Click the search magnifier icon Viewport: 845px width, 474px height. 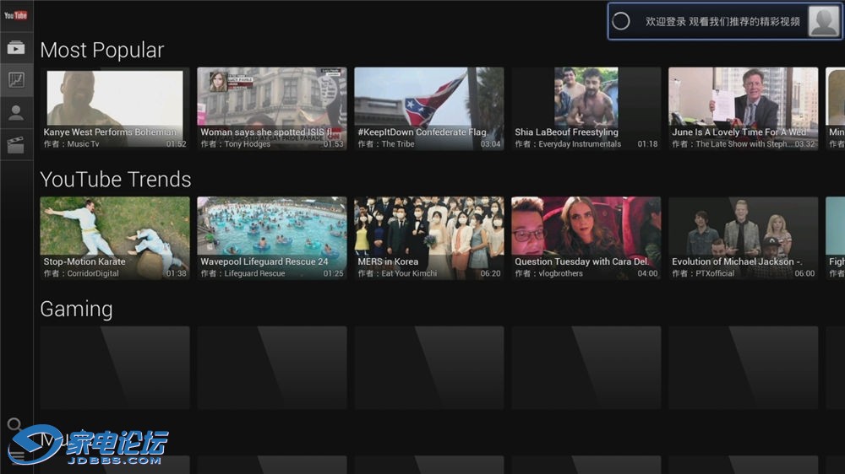pyautogui.click(x=14, y=425)
